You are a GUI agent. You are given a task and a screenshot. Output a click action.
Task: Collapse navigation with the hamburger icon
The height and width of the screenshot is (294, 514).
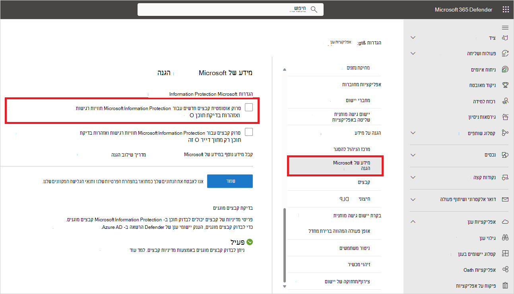pyautogui.click(x=505, y=27)
